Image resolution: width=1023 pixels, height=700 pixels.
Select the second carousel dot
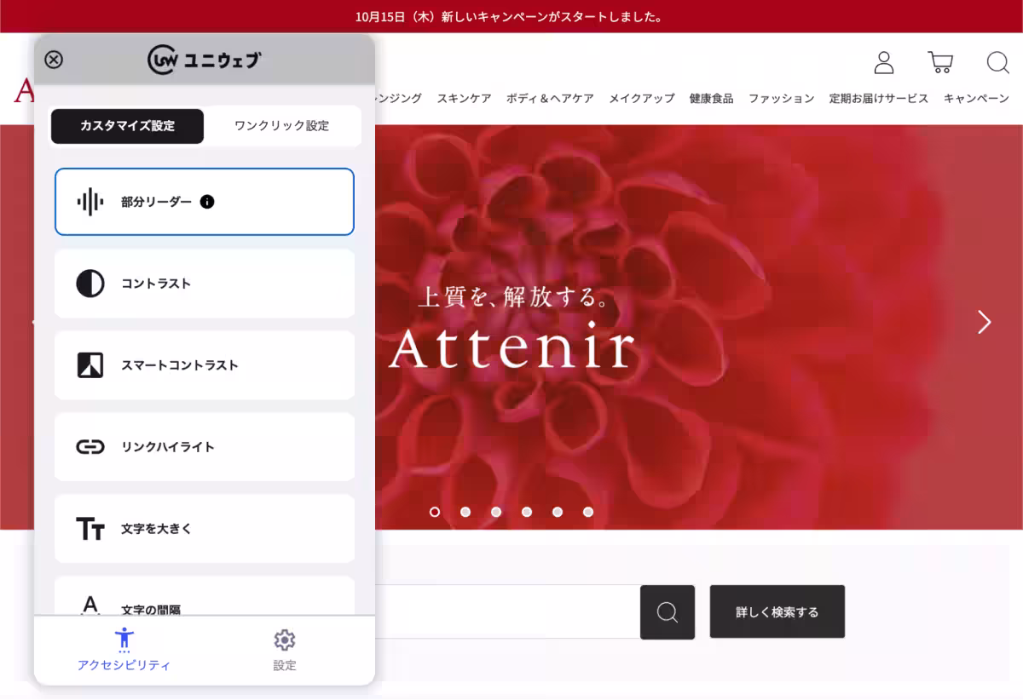pyautogui.click(x=465, y=512)
